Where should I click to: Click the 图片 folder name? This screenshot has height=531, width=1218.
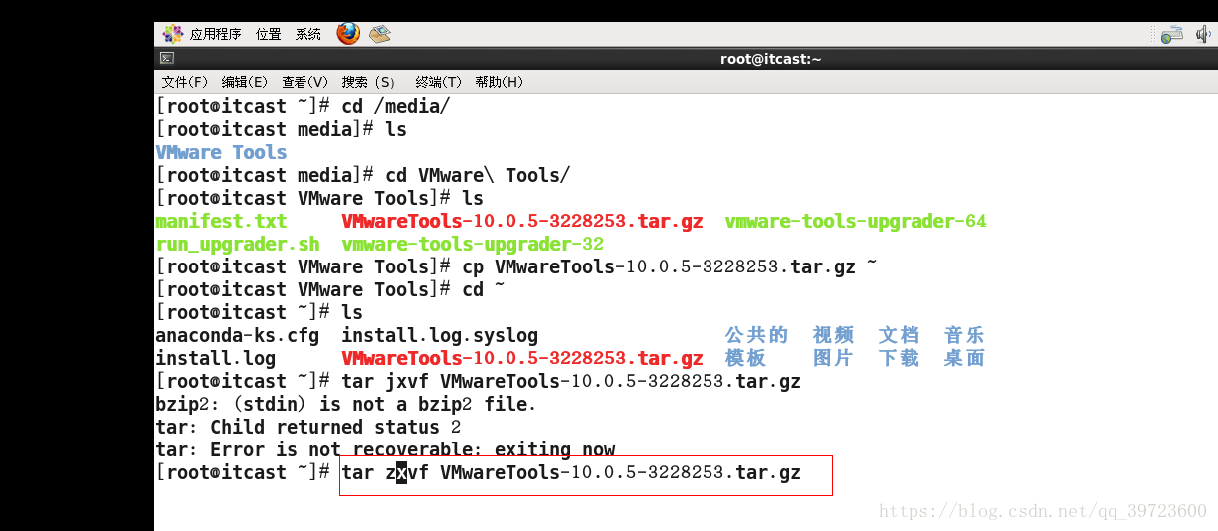coord(833,358)
